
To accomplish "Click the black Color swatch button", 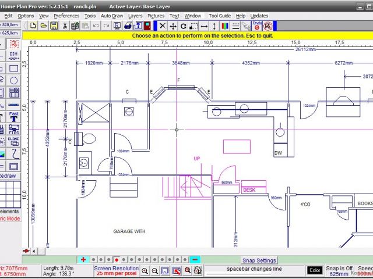I will coord(315,270).
